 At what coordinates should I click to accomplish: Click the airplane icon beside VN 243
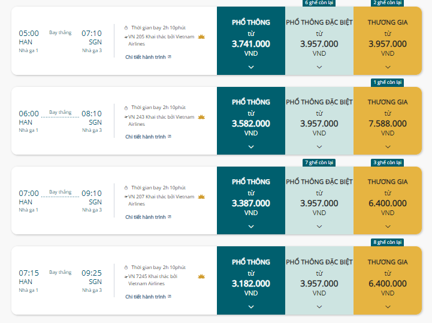tap(126, 117)
